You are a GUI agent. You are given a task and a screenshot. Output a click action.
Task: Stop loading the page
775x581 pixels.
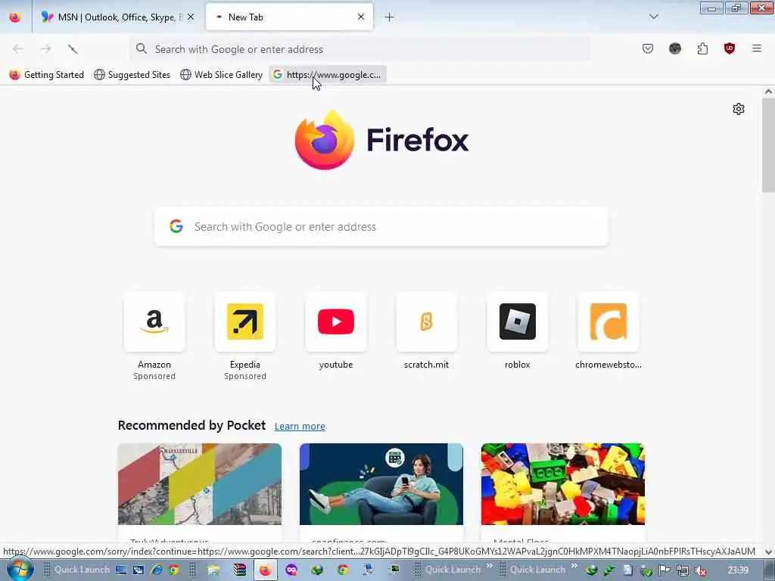(x=73, y=49)
